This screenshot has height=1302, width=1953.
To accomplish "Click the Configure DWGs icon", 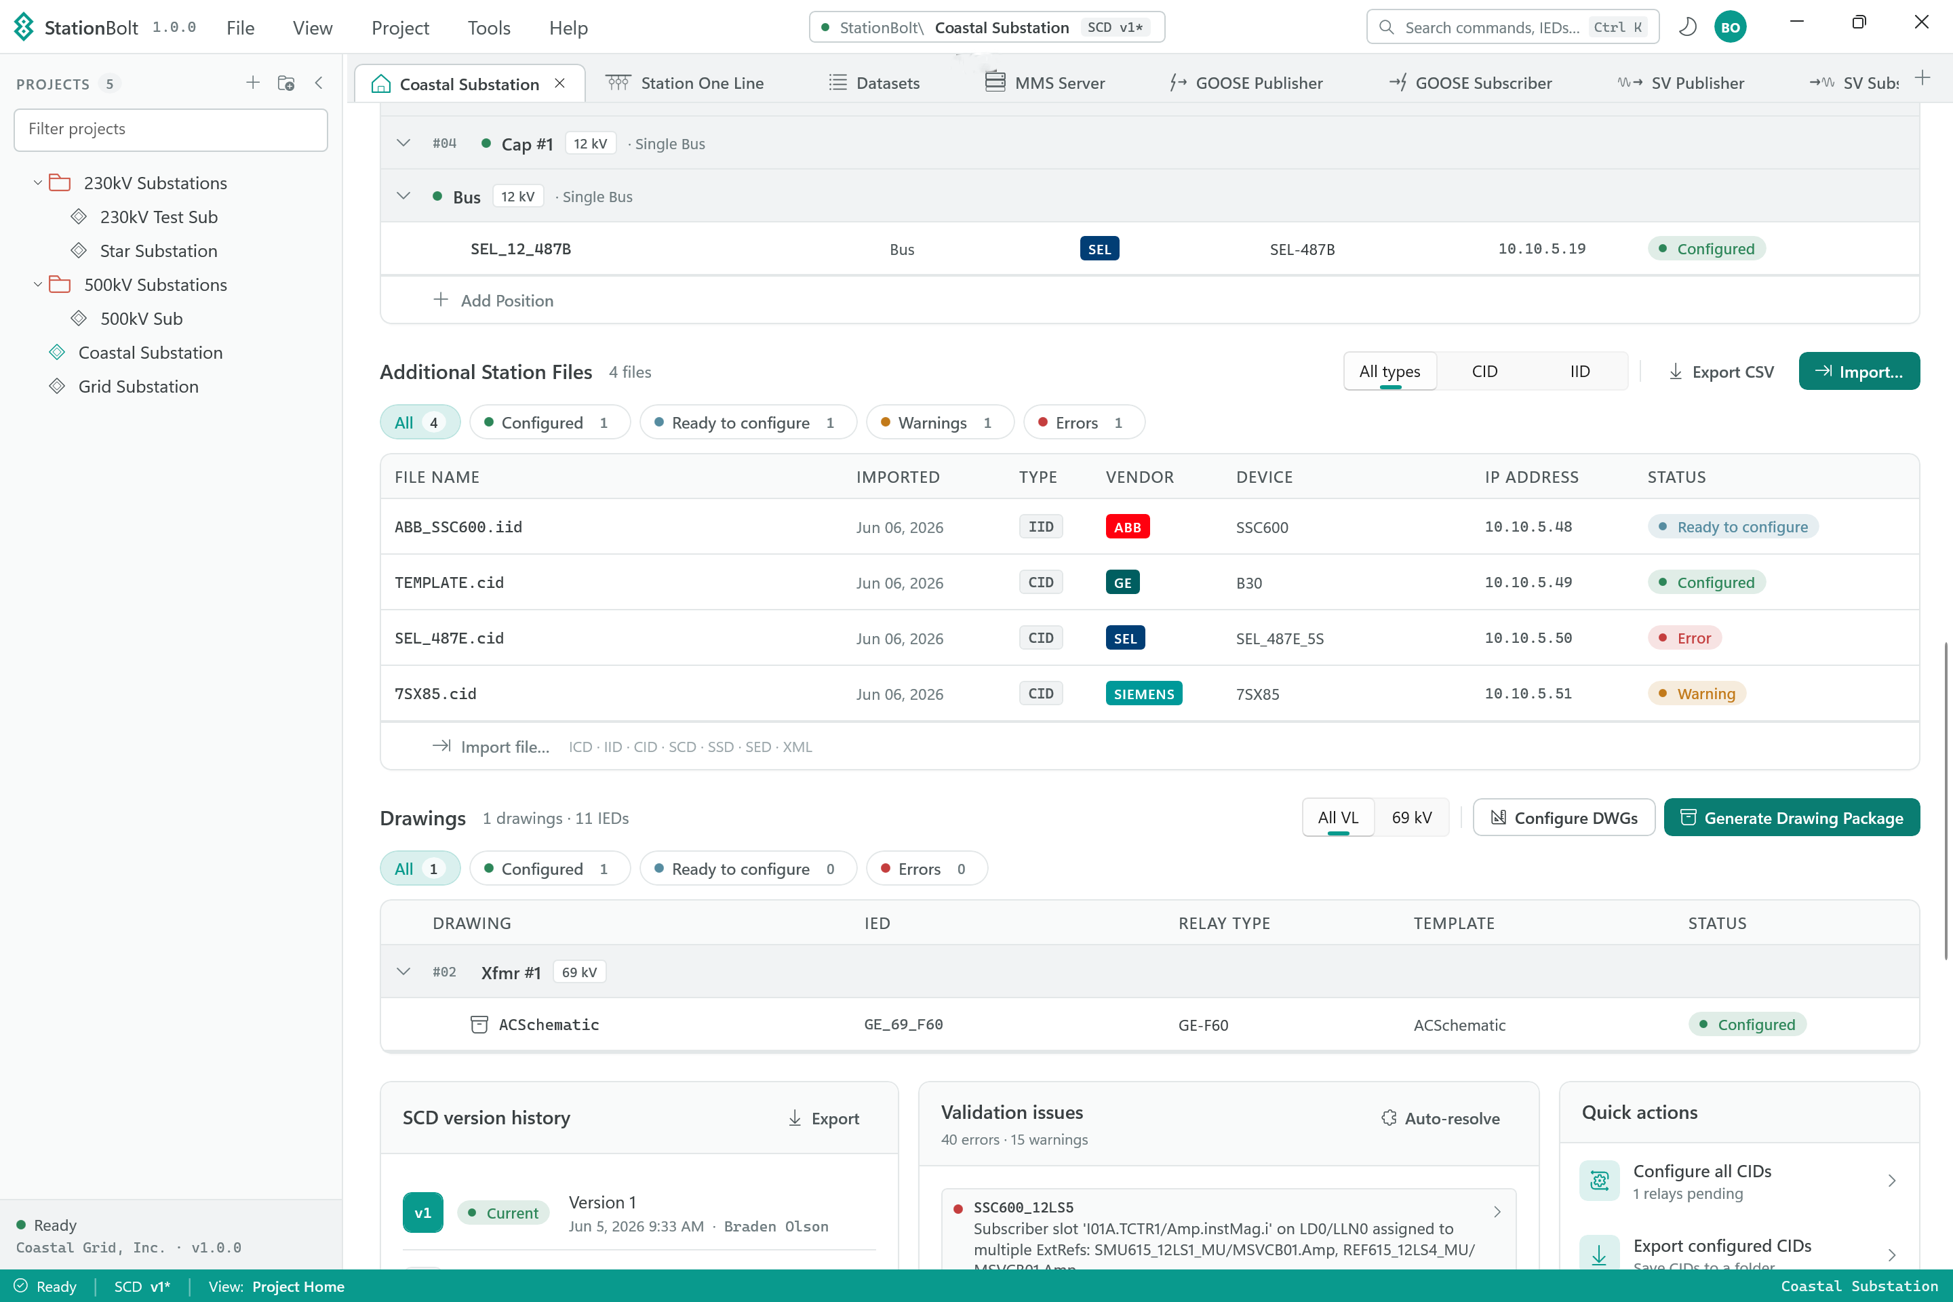I will point(1498,818).
